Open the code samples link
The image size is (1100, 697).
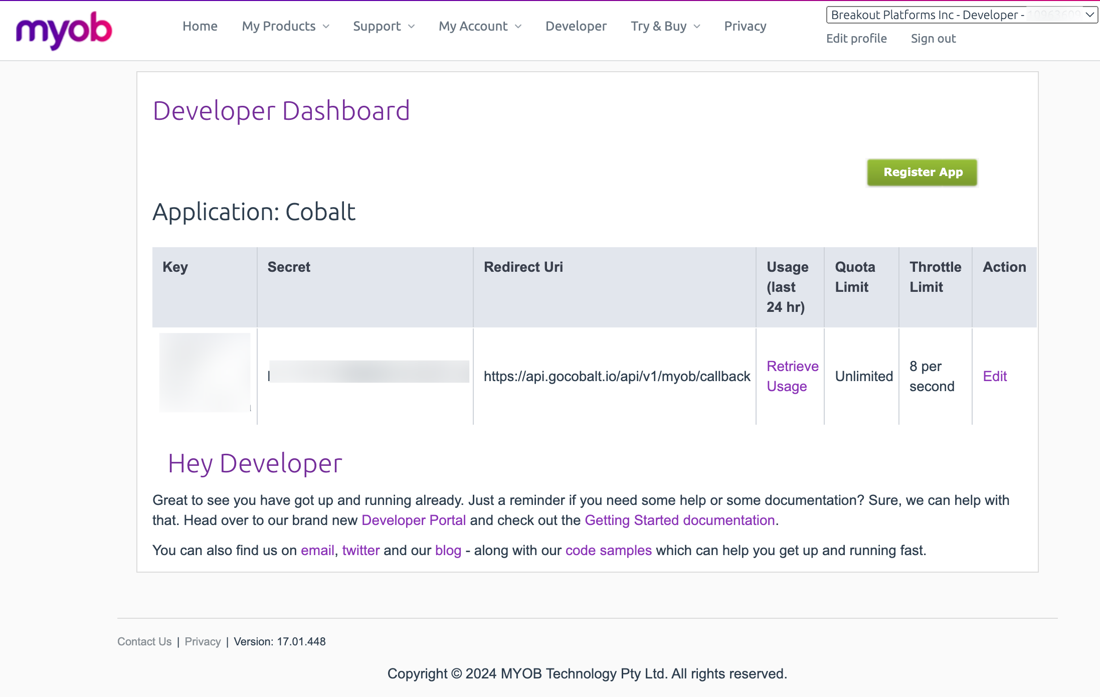click(608, 550)
